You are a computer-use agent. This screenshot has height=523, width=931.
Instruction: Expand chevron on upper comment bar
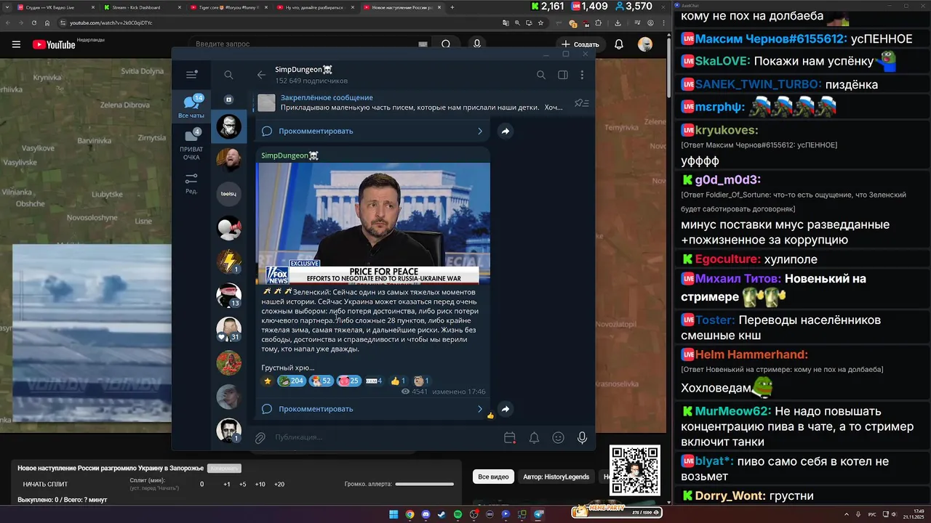pos(479,131)
